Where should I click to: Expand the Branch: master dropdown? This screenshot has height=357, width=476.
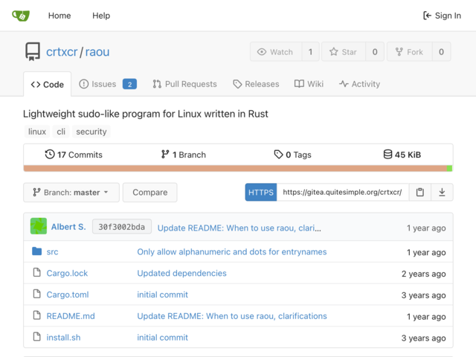[x=71, y=193]
